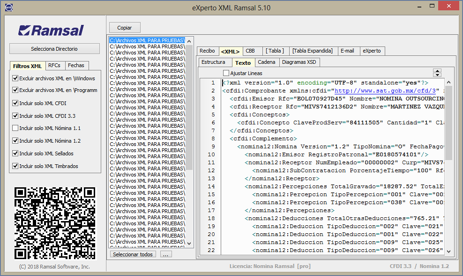This screenshot has height=276, width=463.
Task: Click the CFDI 3.3 / Nomina 1.2 status text
Action: 419,266
